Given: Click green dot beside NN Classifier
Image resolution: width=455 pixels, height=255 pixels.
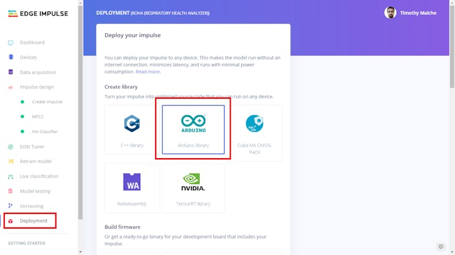Looking at the screenshot, I should click(x=22, y=131).
